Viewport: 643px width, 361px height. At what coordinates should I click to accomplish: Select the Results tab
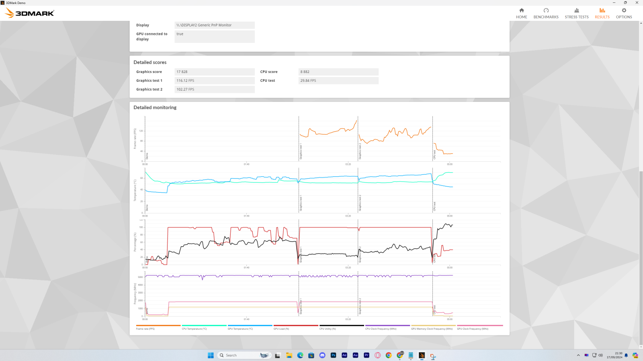tap(602, 13)
